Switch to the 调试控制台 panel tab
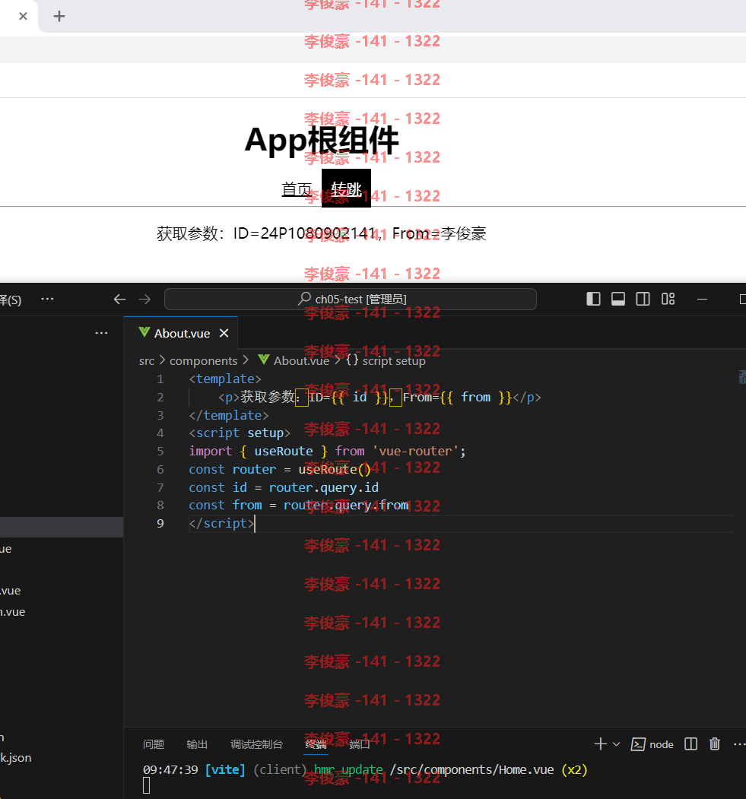Screen dimensions: 746x799 pyautogui.click(x=256, y=744)
